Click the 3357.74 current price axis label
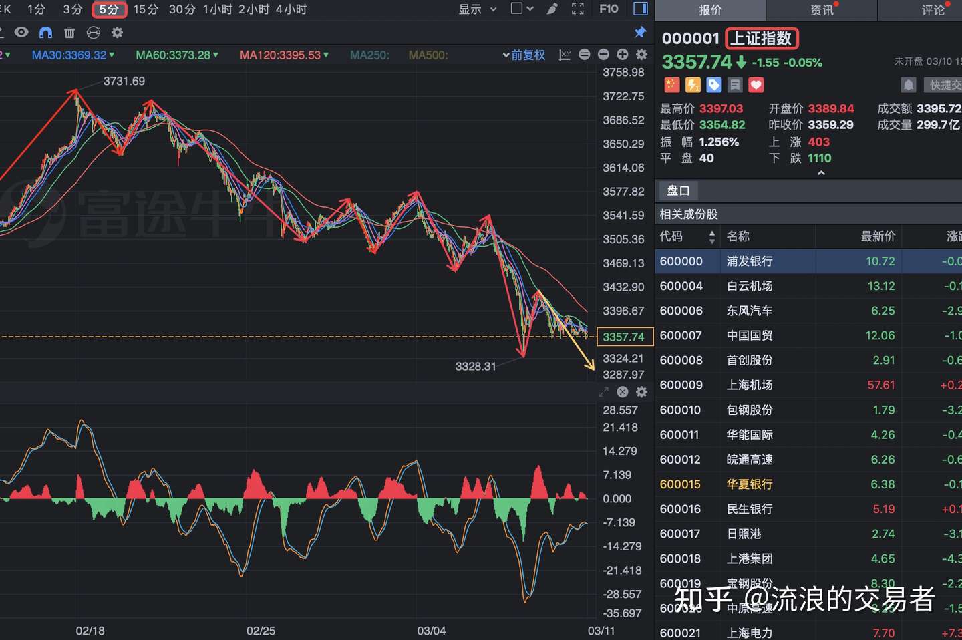Viewport: 962px width, 640px height. coord(624,337)
